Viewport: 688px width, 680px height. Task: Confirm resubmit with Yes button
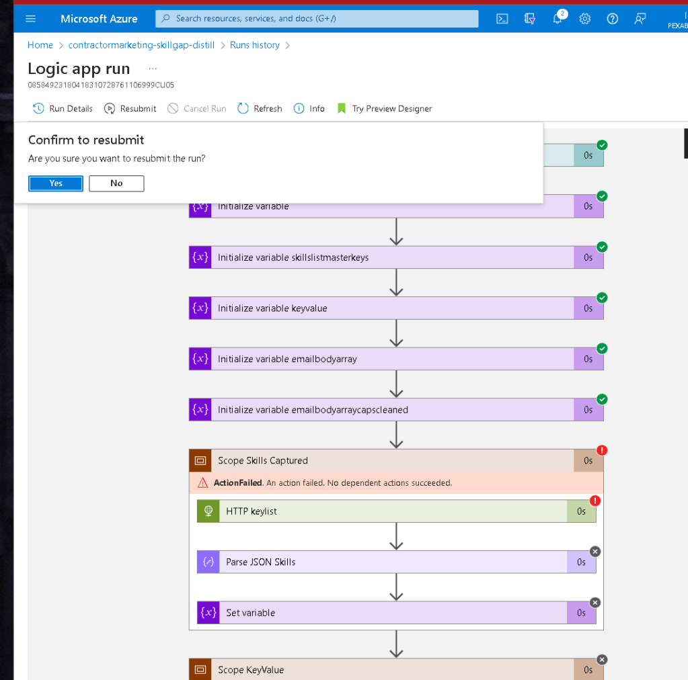pos(56,183)
